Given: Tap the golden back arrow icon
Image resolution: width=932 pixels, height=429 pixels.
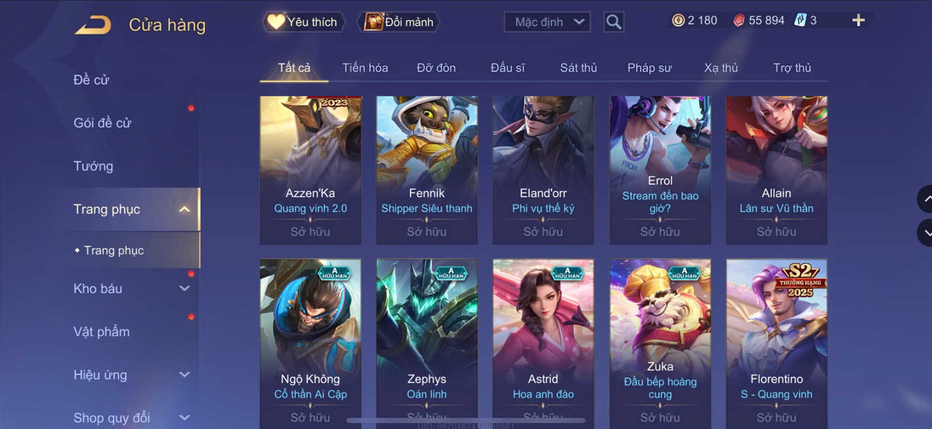Looking at the screenshot, I should [x=93, y=25].
